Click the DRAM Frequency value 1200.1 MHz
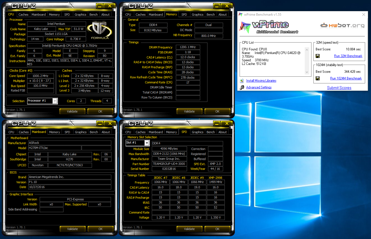Image resolution: width=371 pixels, height=239 pixels. tap(188, 47)
